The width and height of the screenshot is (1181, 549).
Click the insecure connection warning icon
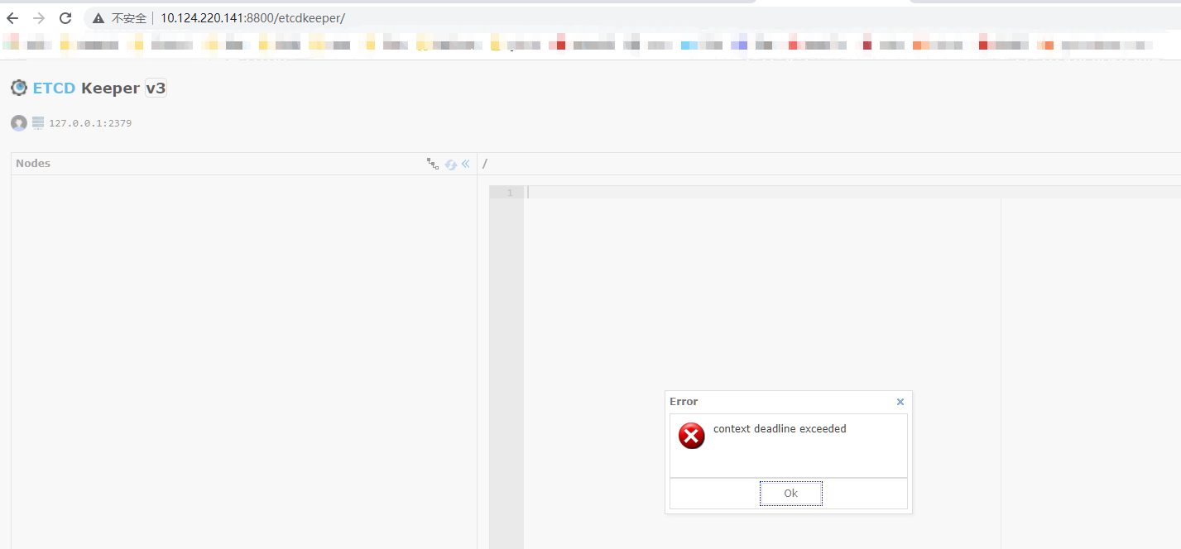pos(98,17)
